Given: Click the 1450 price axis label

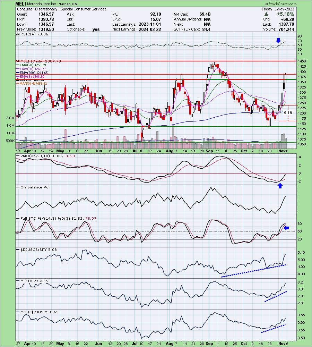Looking at the screenshot, I should (x=302, y=61).
